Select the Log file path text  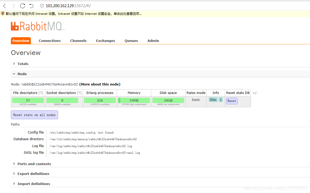tap(91, 146)
